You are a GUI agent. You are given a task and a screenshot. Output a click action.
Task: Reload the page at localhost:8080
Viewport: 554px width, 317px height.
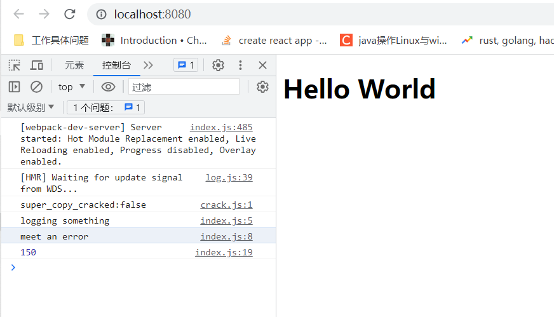tap(70, 14)
